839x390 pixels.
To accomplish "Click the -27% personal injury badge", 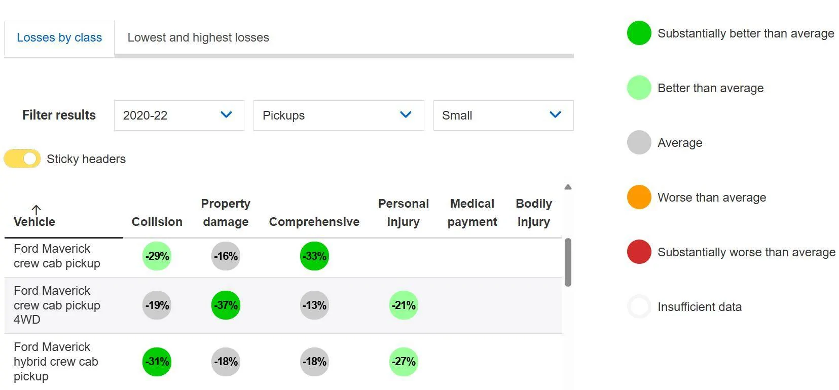I will pos(404,362).
